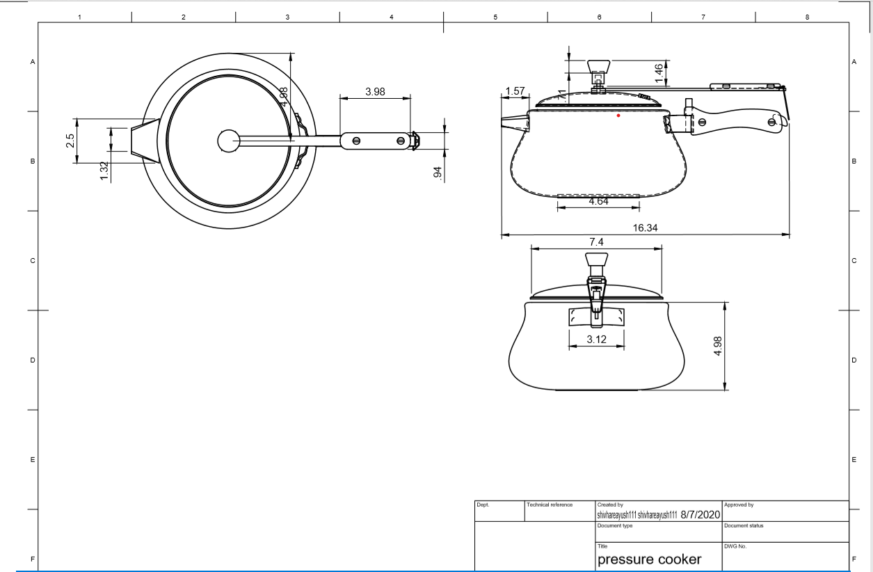The height and width of the screenshot is (572, 873).
Task: Click the 'pressure cooker' title text
Action: point(650,559)
